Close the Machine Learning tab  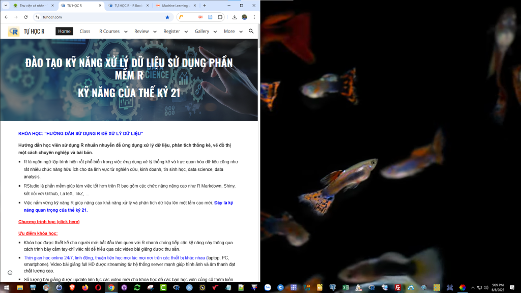click(195, 6)
